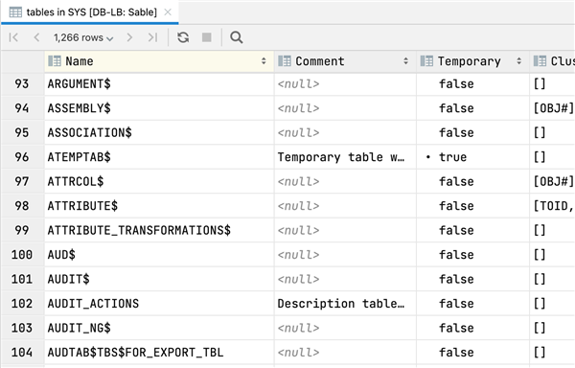Go to the next page of rows
This screenshot has width=575, height=368.
tap(129, 37)
